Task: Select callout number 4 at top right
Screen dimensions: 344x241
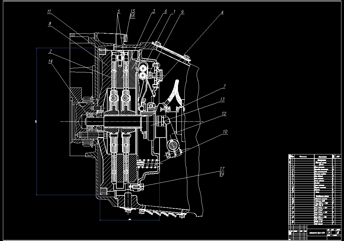Action: click(x=222, y=12)
